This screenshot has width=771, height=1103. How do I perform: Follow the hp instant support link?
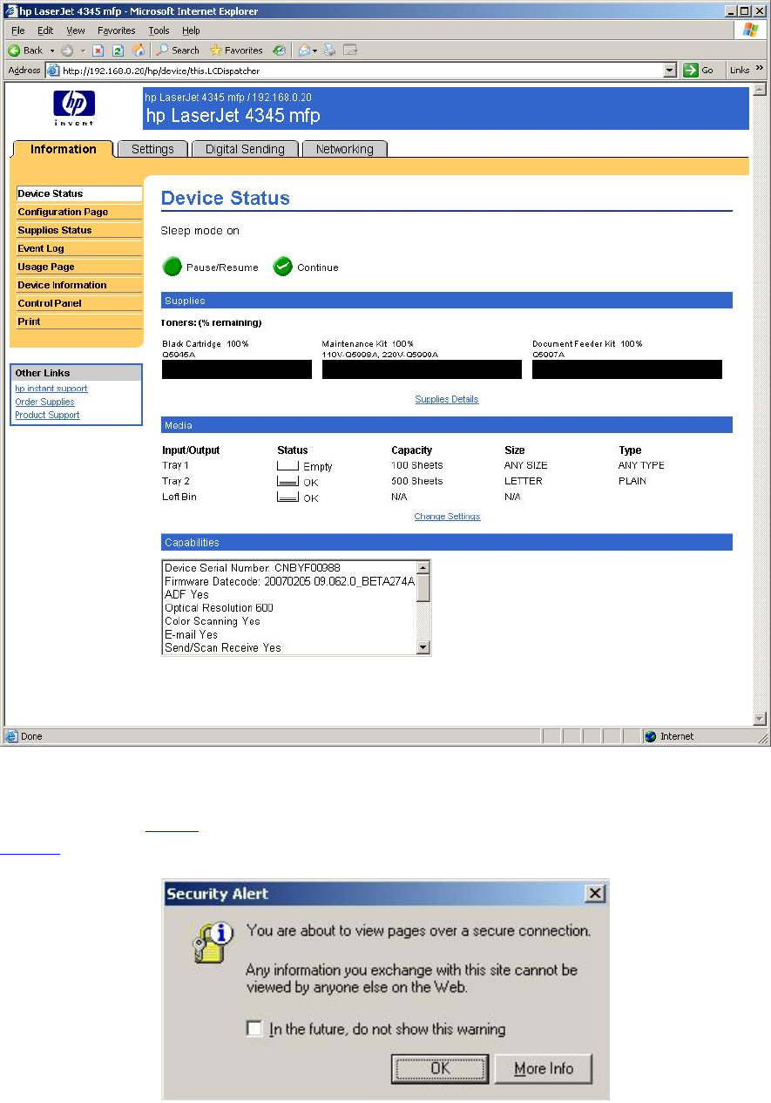click(51, 389)
